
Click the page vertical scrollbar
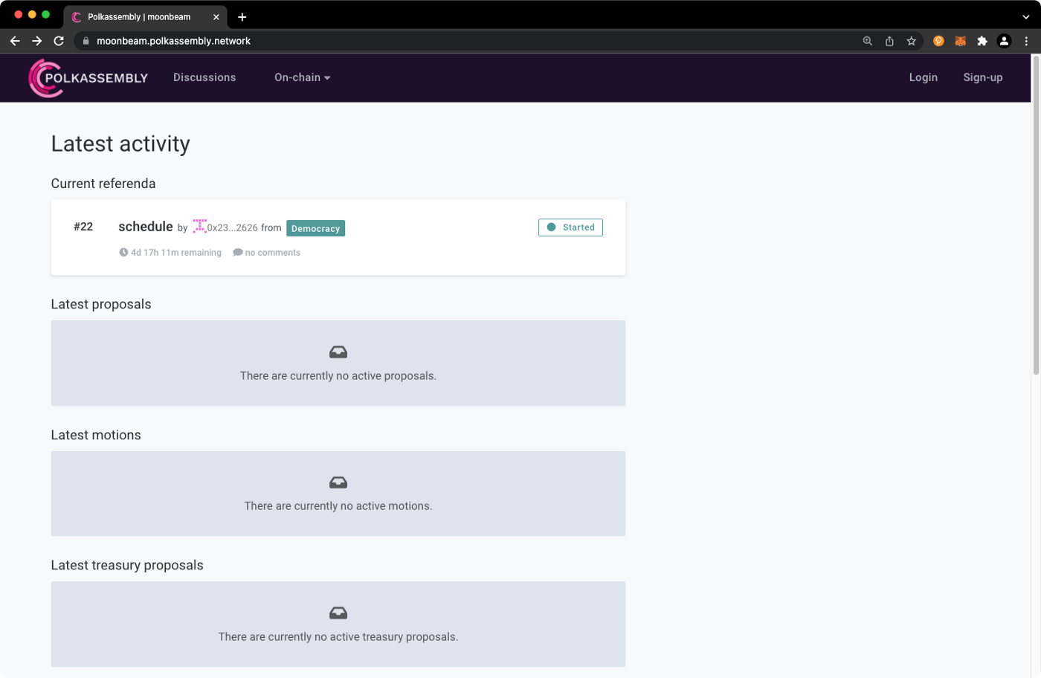1036,216
